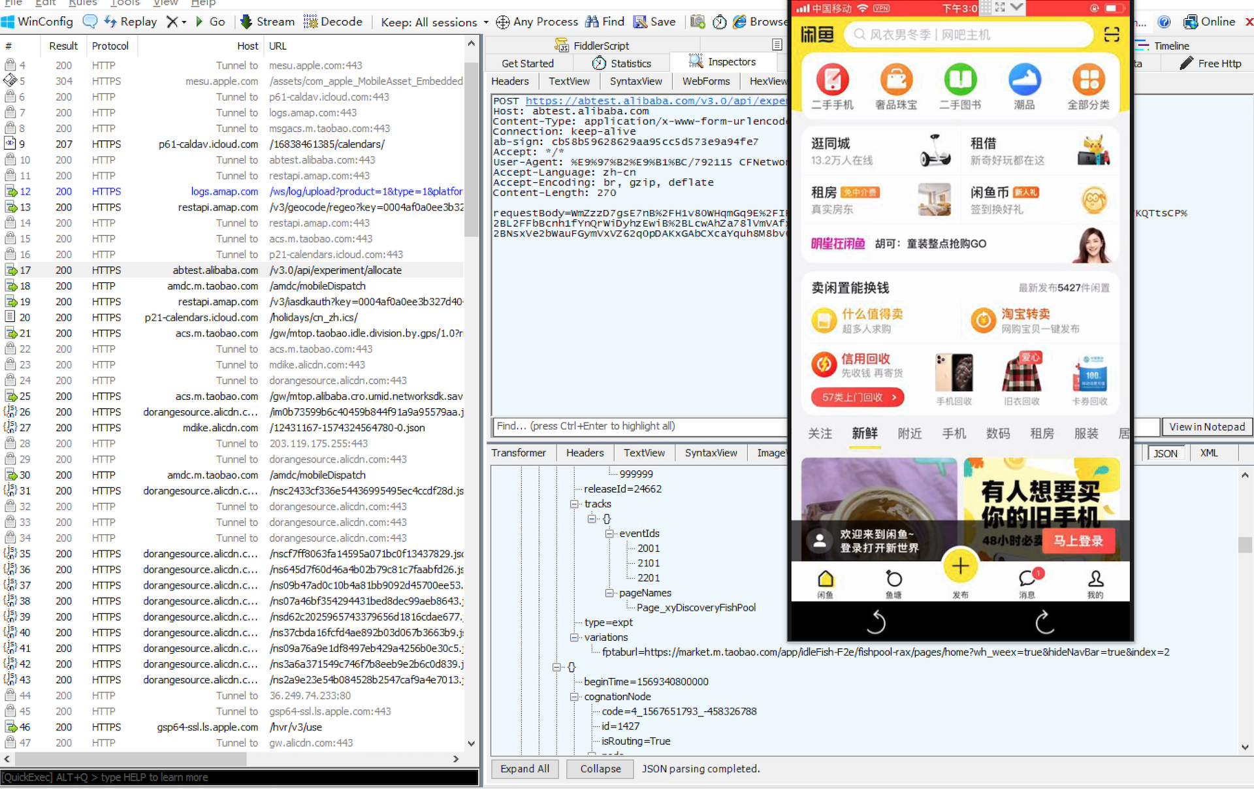Screen dimensions: 1254x789
Task: Click the QuickExec command box
Action: pyautogui.click(x=239, y=777)
